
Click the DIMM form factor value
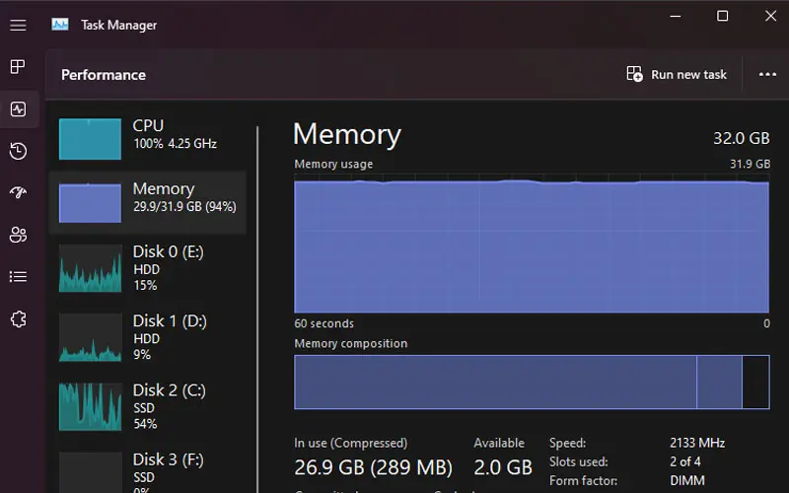[x=686, y=480]
